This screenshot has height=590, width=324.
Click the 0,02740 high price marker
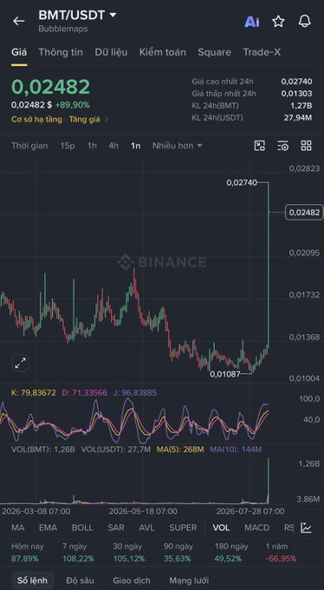click(x=242, y=182)
